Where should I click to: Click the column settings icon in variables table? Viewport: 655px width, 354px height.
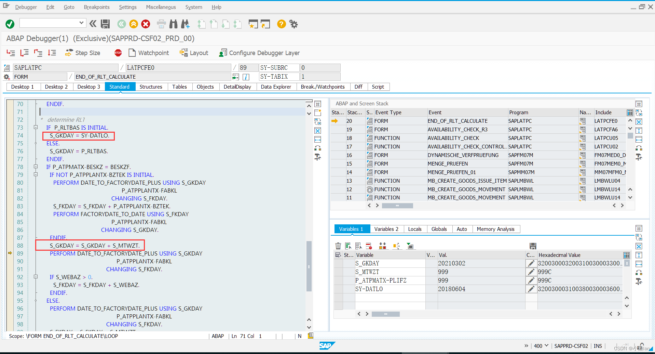click(x=626, y=255)
